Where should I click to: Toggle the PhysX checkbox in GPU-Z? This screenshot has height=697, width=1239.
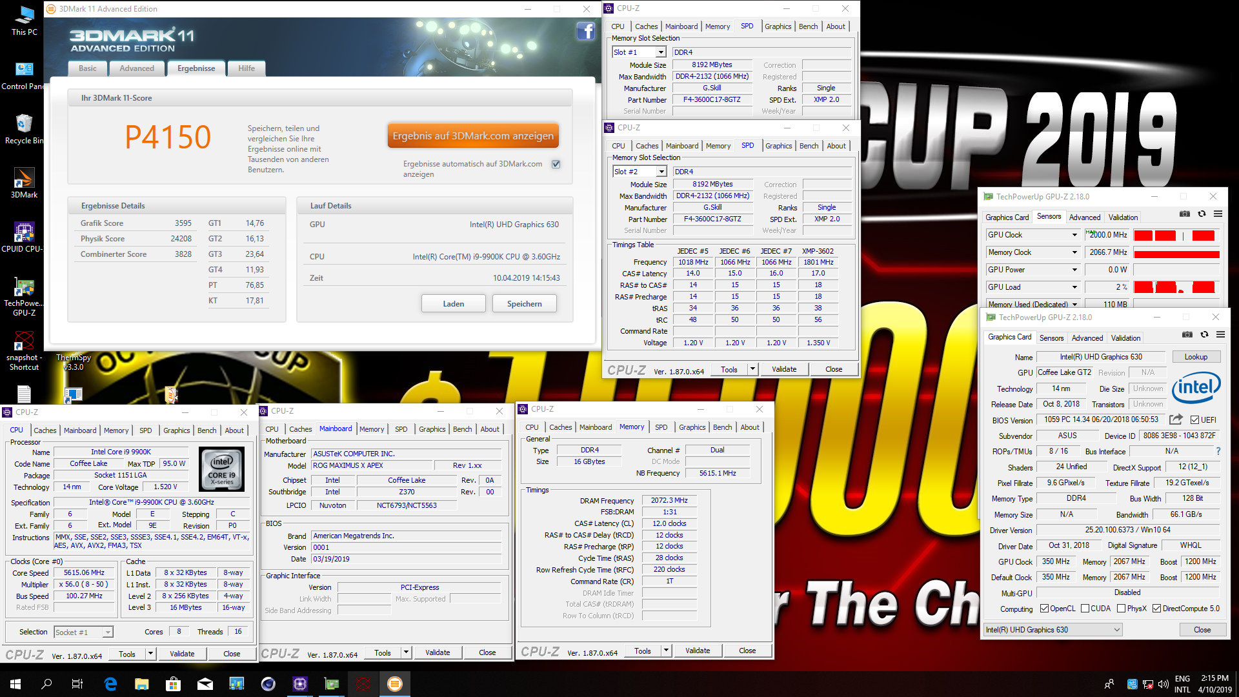(x=1121, y=609)
